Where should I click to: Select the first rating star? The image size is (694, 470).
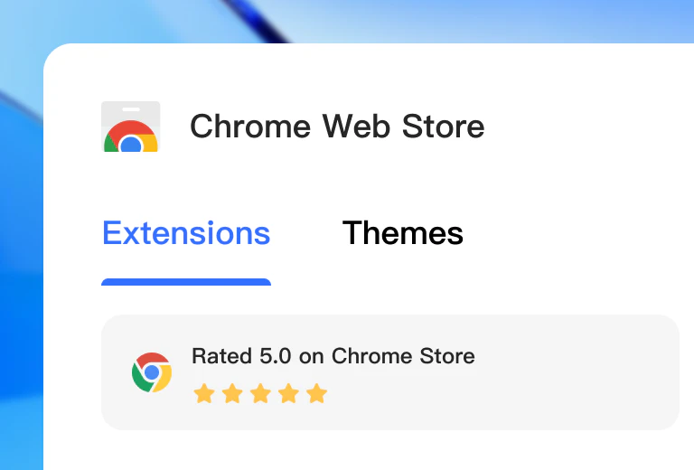click(204, 394)
